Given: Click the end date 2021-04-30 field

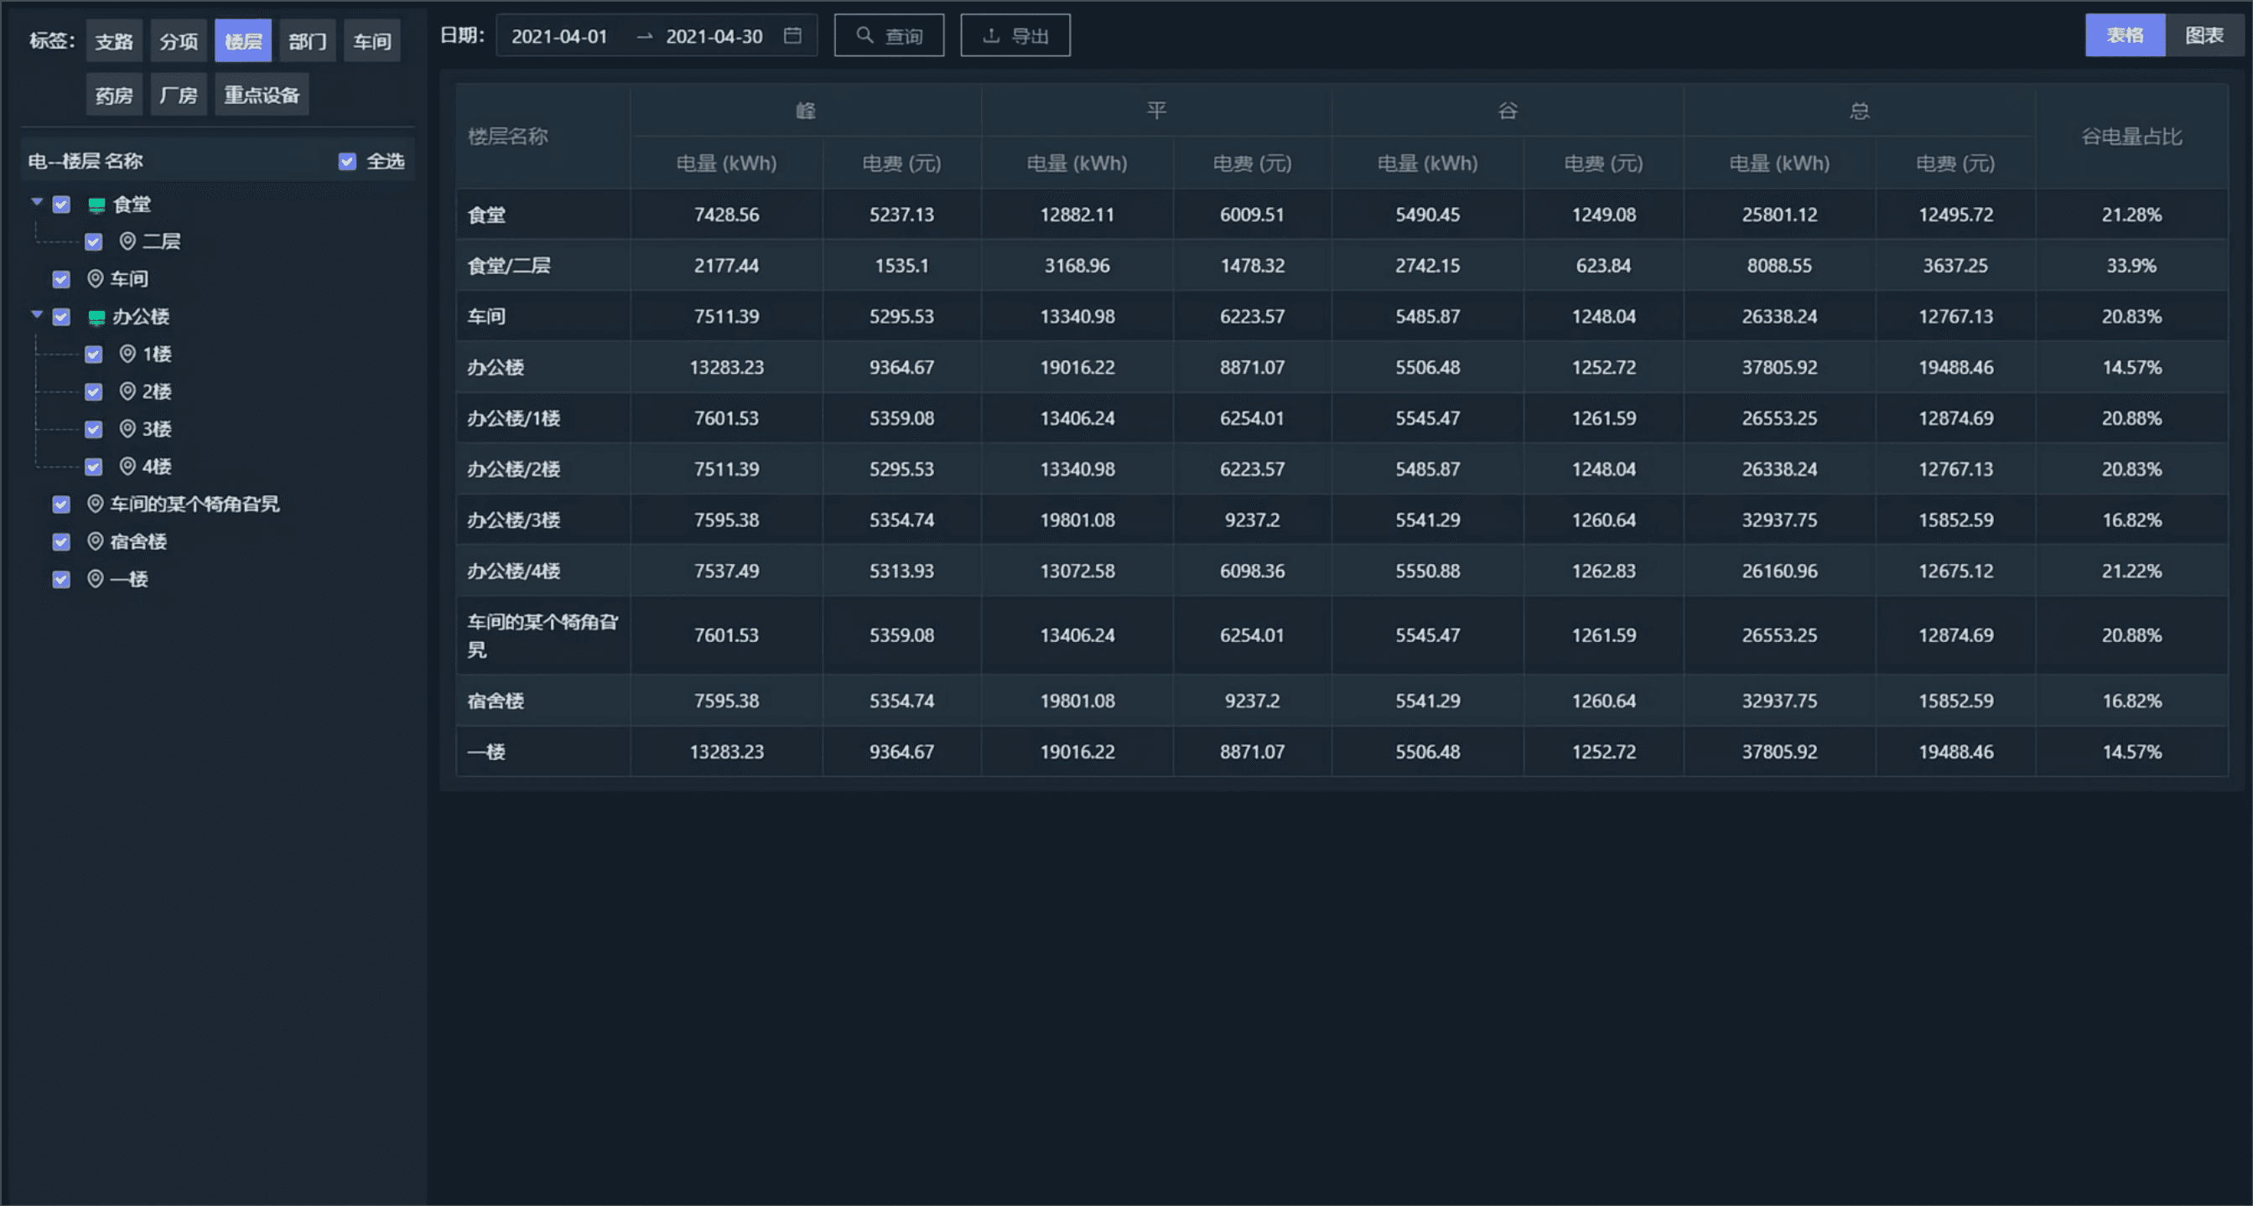Looking at the screenshot, I should click(x=714, y=36).
